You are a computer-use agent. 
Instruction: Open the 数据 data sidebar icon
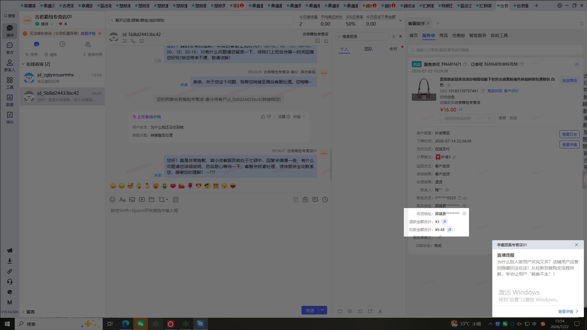[10, 100]
